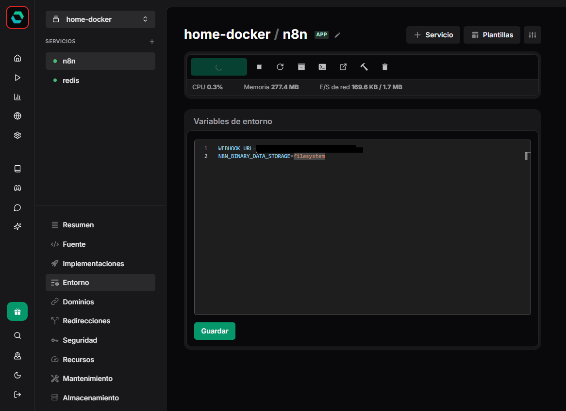This screenshot has height=411, width=566.
Task: Open the Resumen tab
Action: click(x=100, y=225)
